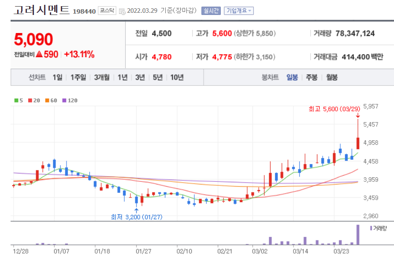Click the 12/28 date axis label
This screenshot has width=394, height=265.
tap(21, 251)
